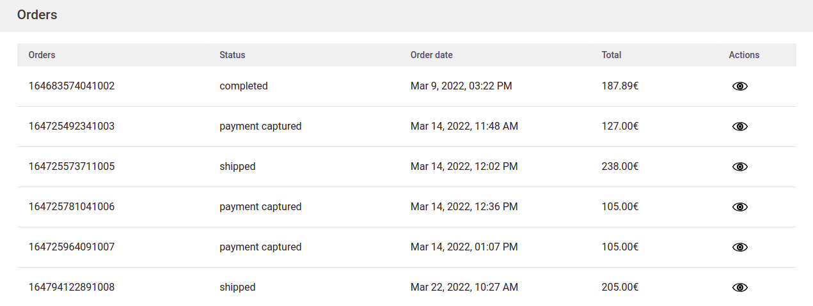Click the Actions column header
Image resolution: width=813 pixels, height=306 pixels.
coord(744,55)
